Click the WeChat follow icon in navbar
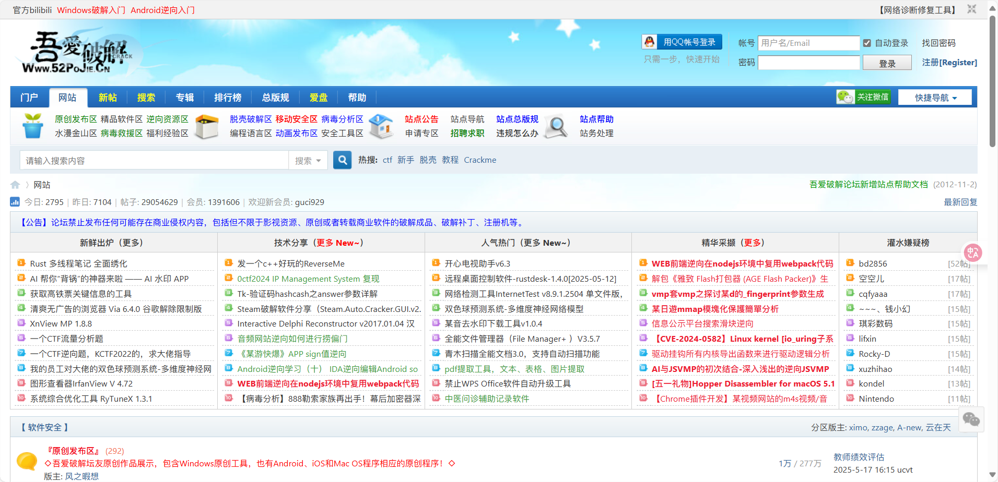Viewport: 998px width, 482px height. 845,97
